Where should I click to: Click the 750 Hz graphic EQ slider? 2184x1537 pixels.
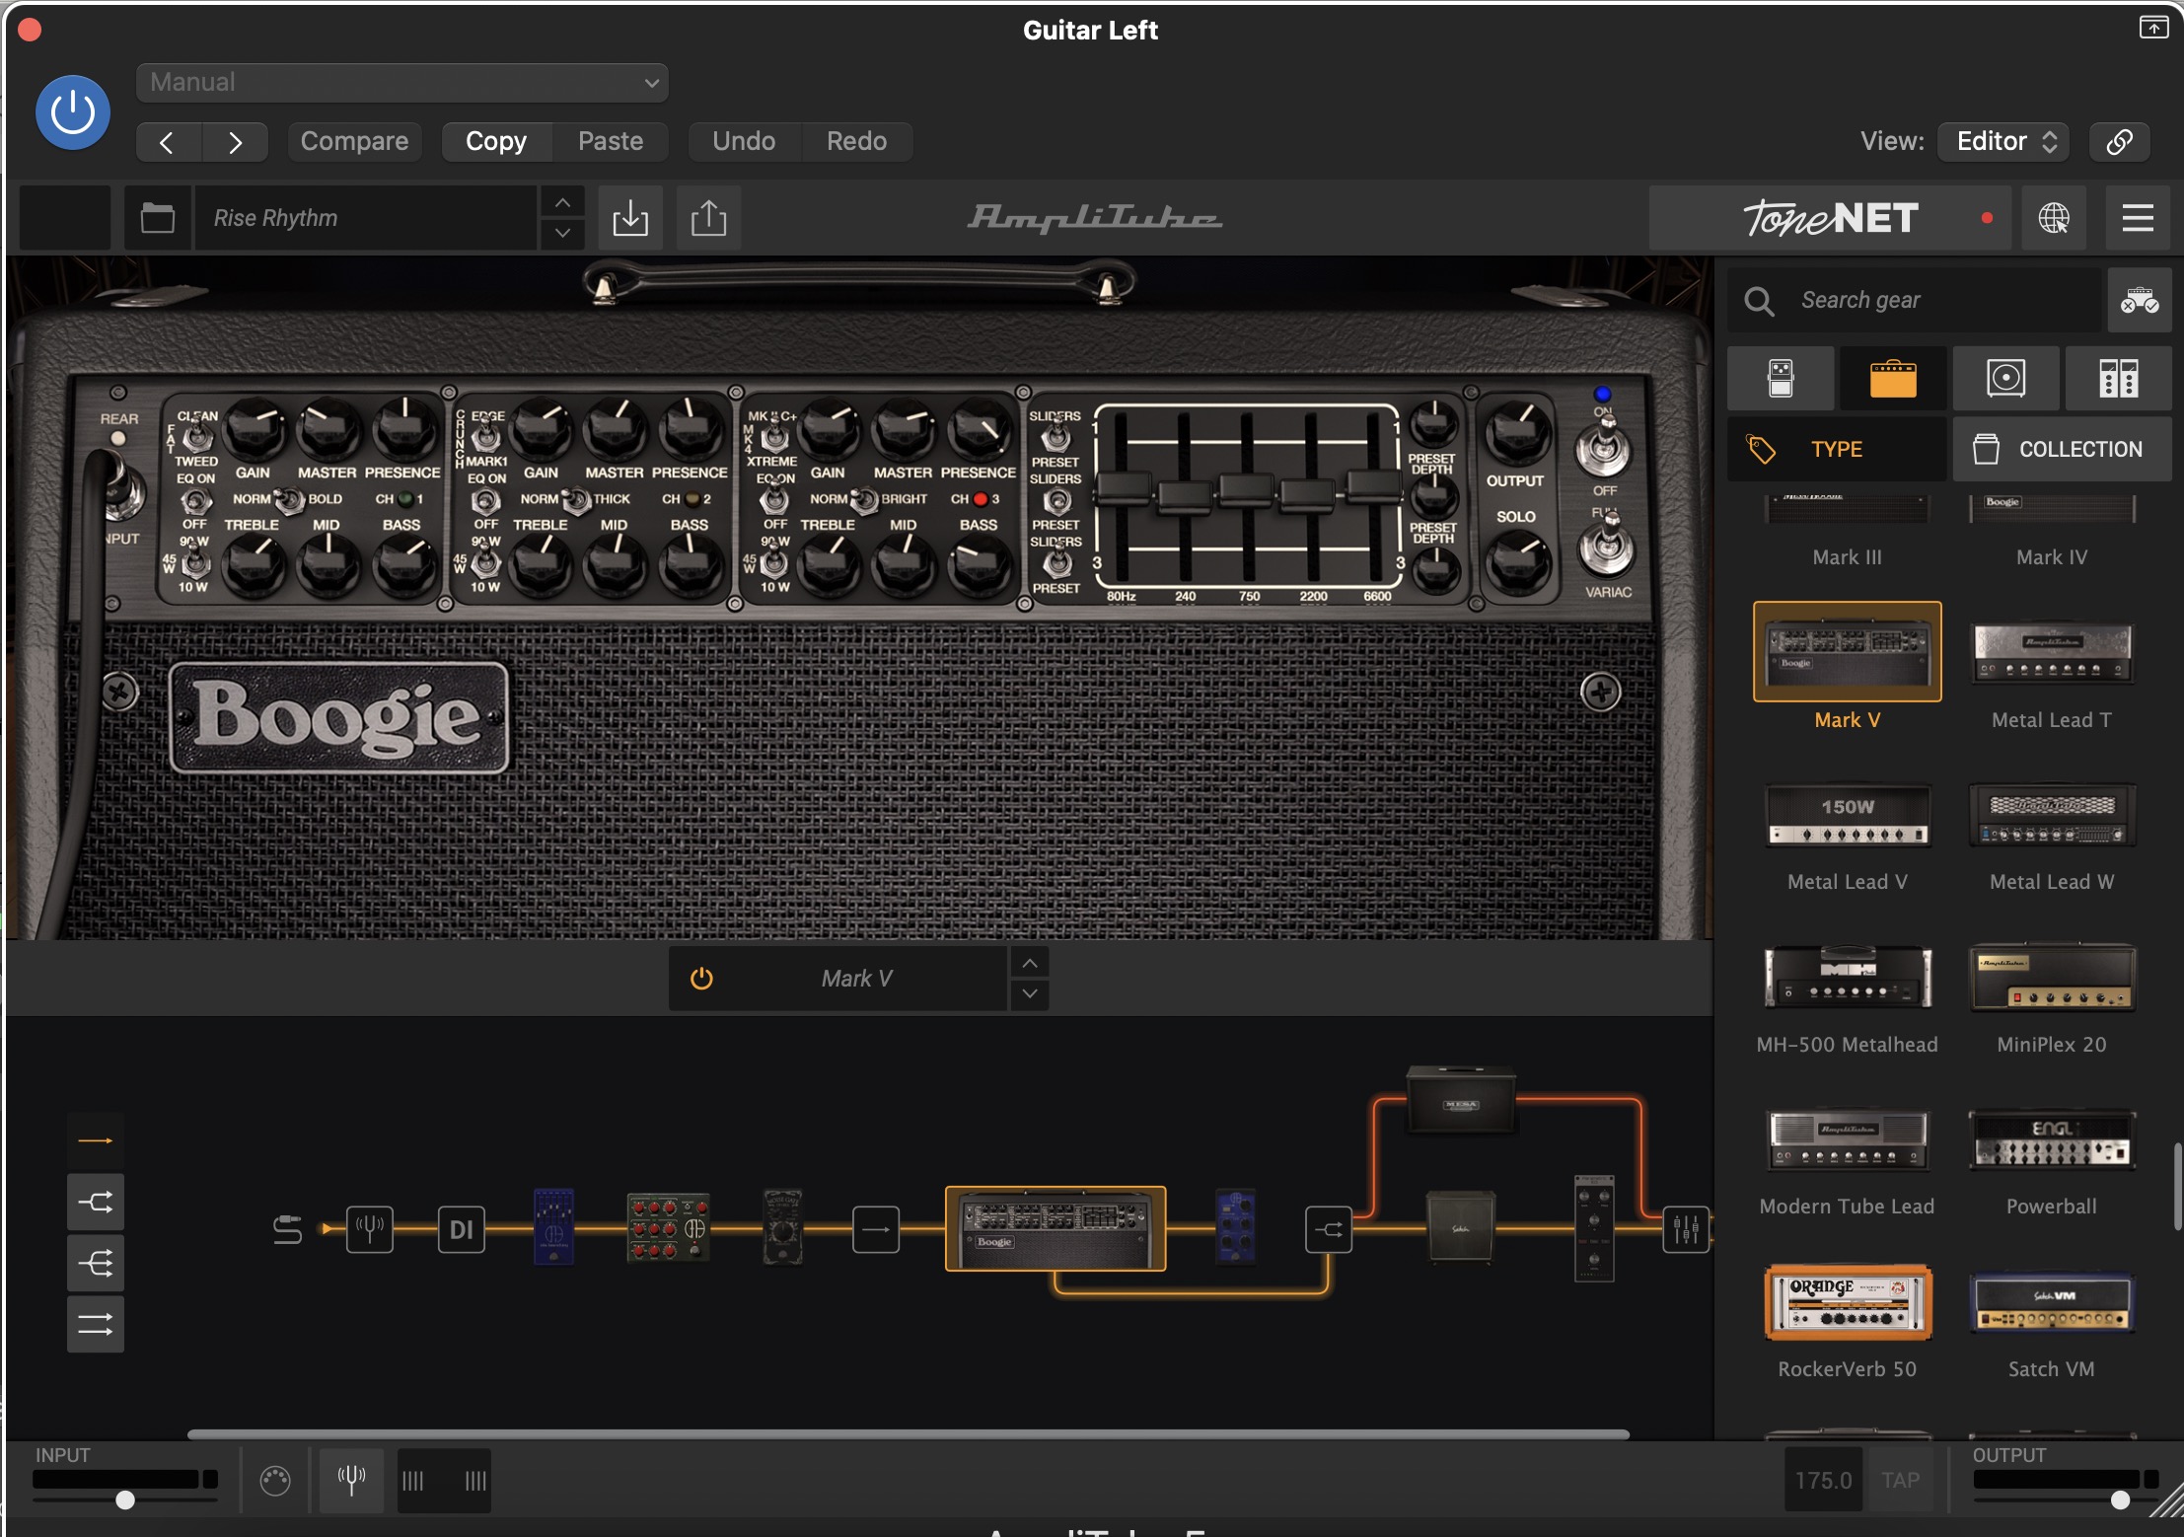tap(1246, 490)
